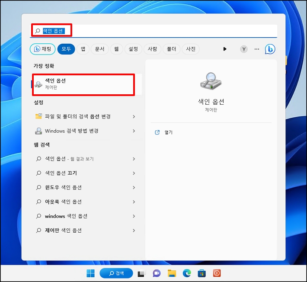Select 파일 및 폴더의 검색 옵션 변경 result text
This screenshot has width=307, height=282.
point(78,116)
